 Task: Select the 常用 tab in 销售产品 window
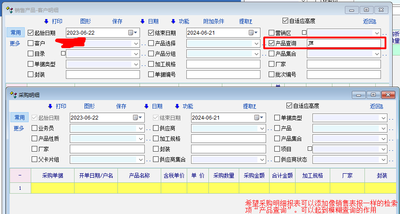16,32
